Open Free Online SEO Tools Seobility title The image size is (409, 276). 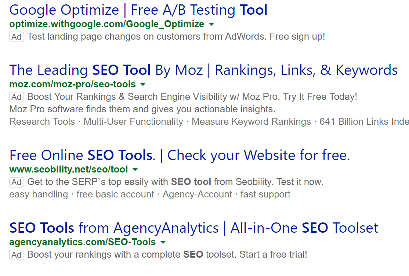[x=180, y=155]
